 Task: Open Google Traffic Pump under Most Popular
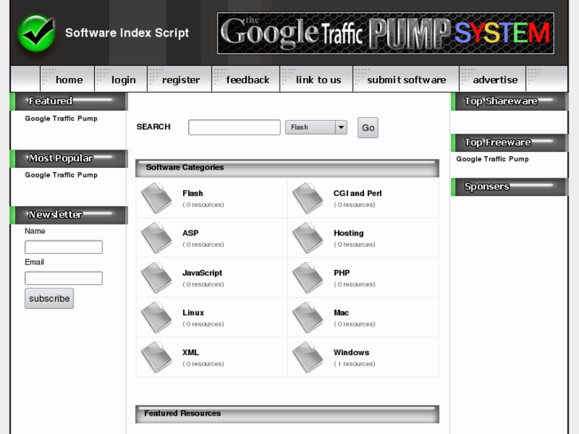pos(61,175)
